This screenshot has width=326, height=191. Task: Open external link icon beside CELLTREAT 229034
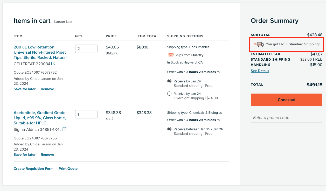(x=53, y=64)
